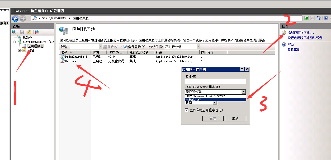Screen dimensions: 331x160
Task: Focus the 名称(N) text field
Action: (x=215, y=81)
